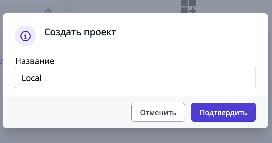
Task: Click the dimmed backdrop below the dialog
Action: [135, 136]
